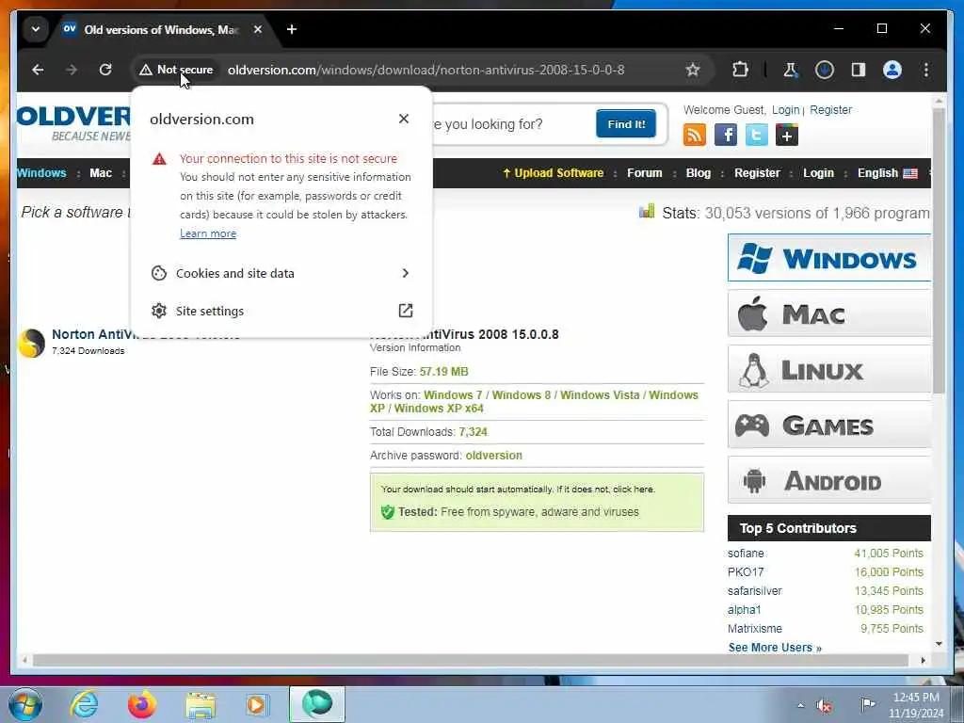Go back with the browser back arrow

(x=38, y=70)
